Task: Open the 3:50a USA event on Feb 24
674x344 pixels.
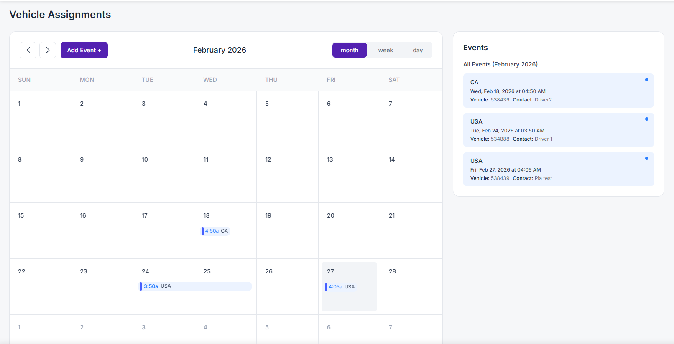Action: tap(195, 286)
